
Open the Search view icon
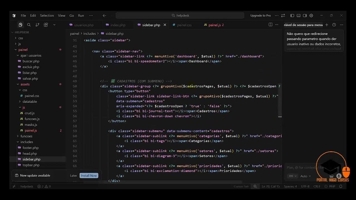[29, 25]
